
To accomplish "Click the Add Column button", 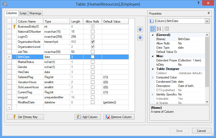I will coord(88,117).
